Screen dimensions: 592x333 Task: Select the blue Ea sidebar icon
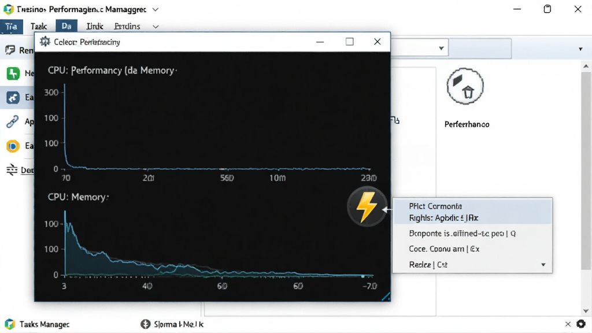13,97
